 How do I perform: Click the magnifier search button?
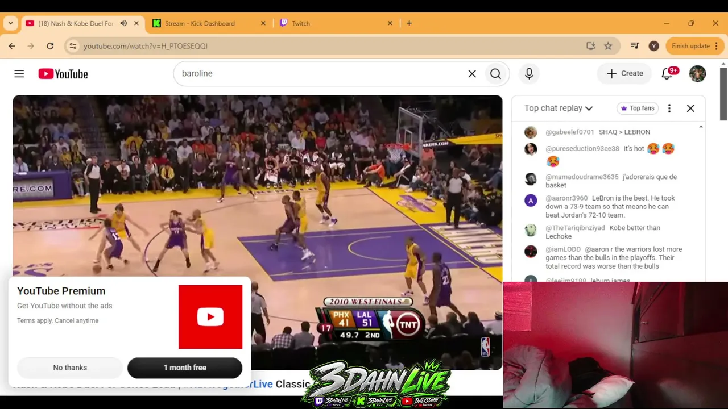[495, 74]
